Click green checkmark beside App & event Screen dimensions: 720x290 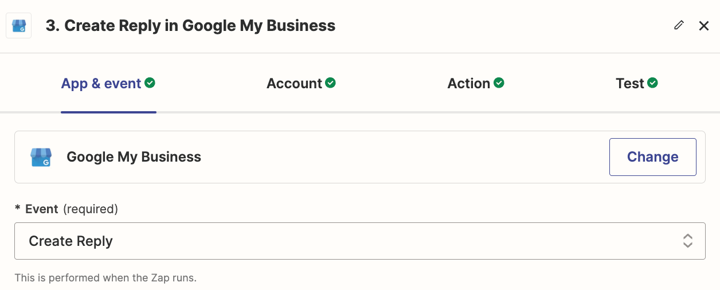tap(150, 83)
